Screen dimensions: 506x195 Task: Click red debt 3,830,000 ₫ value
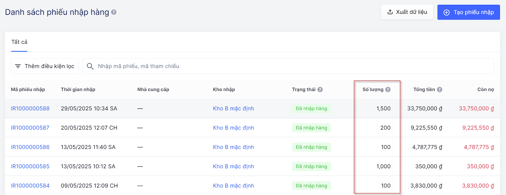coord(478,186)
